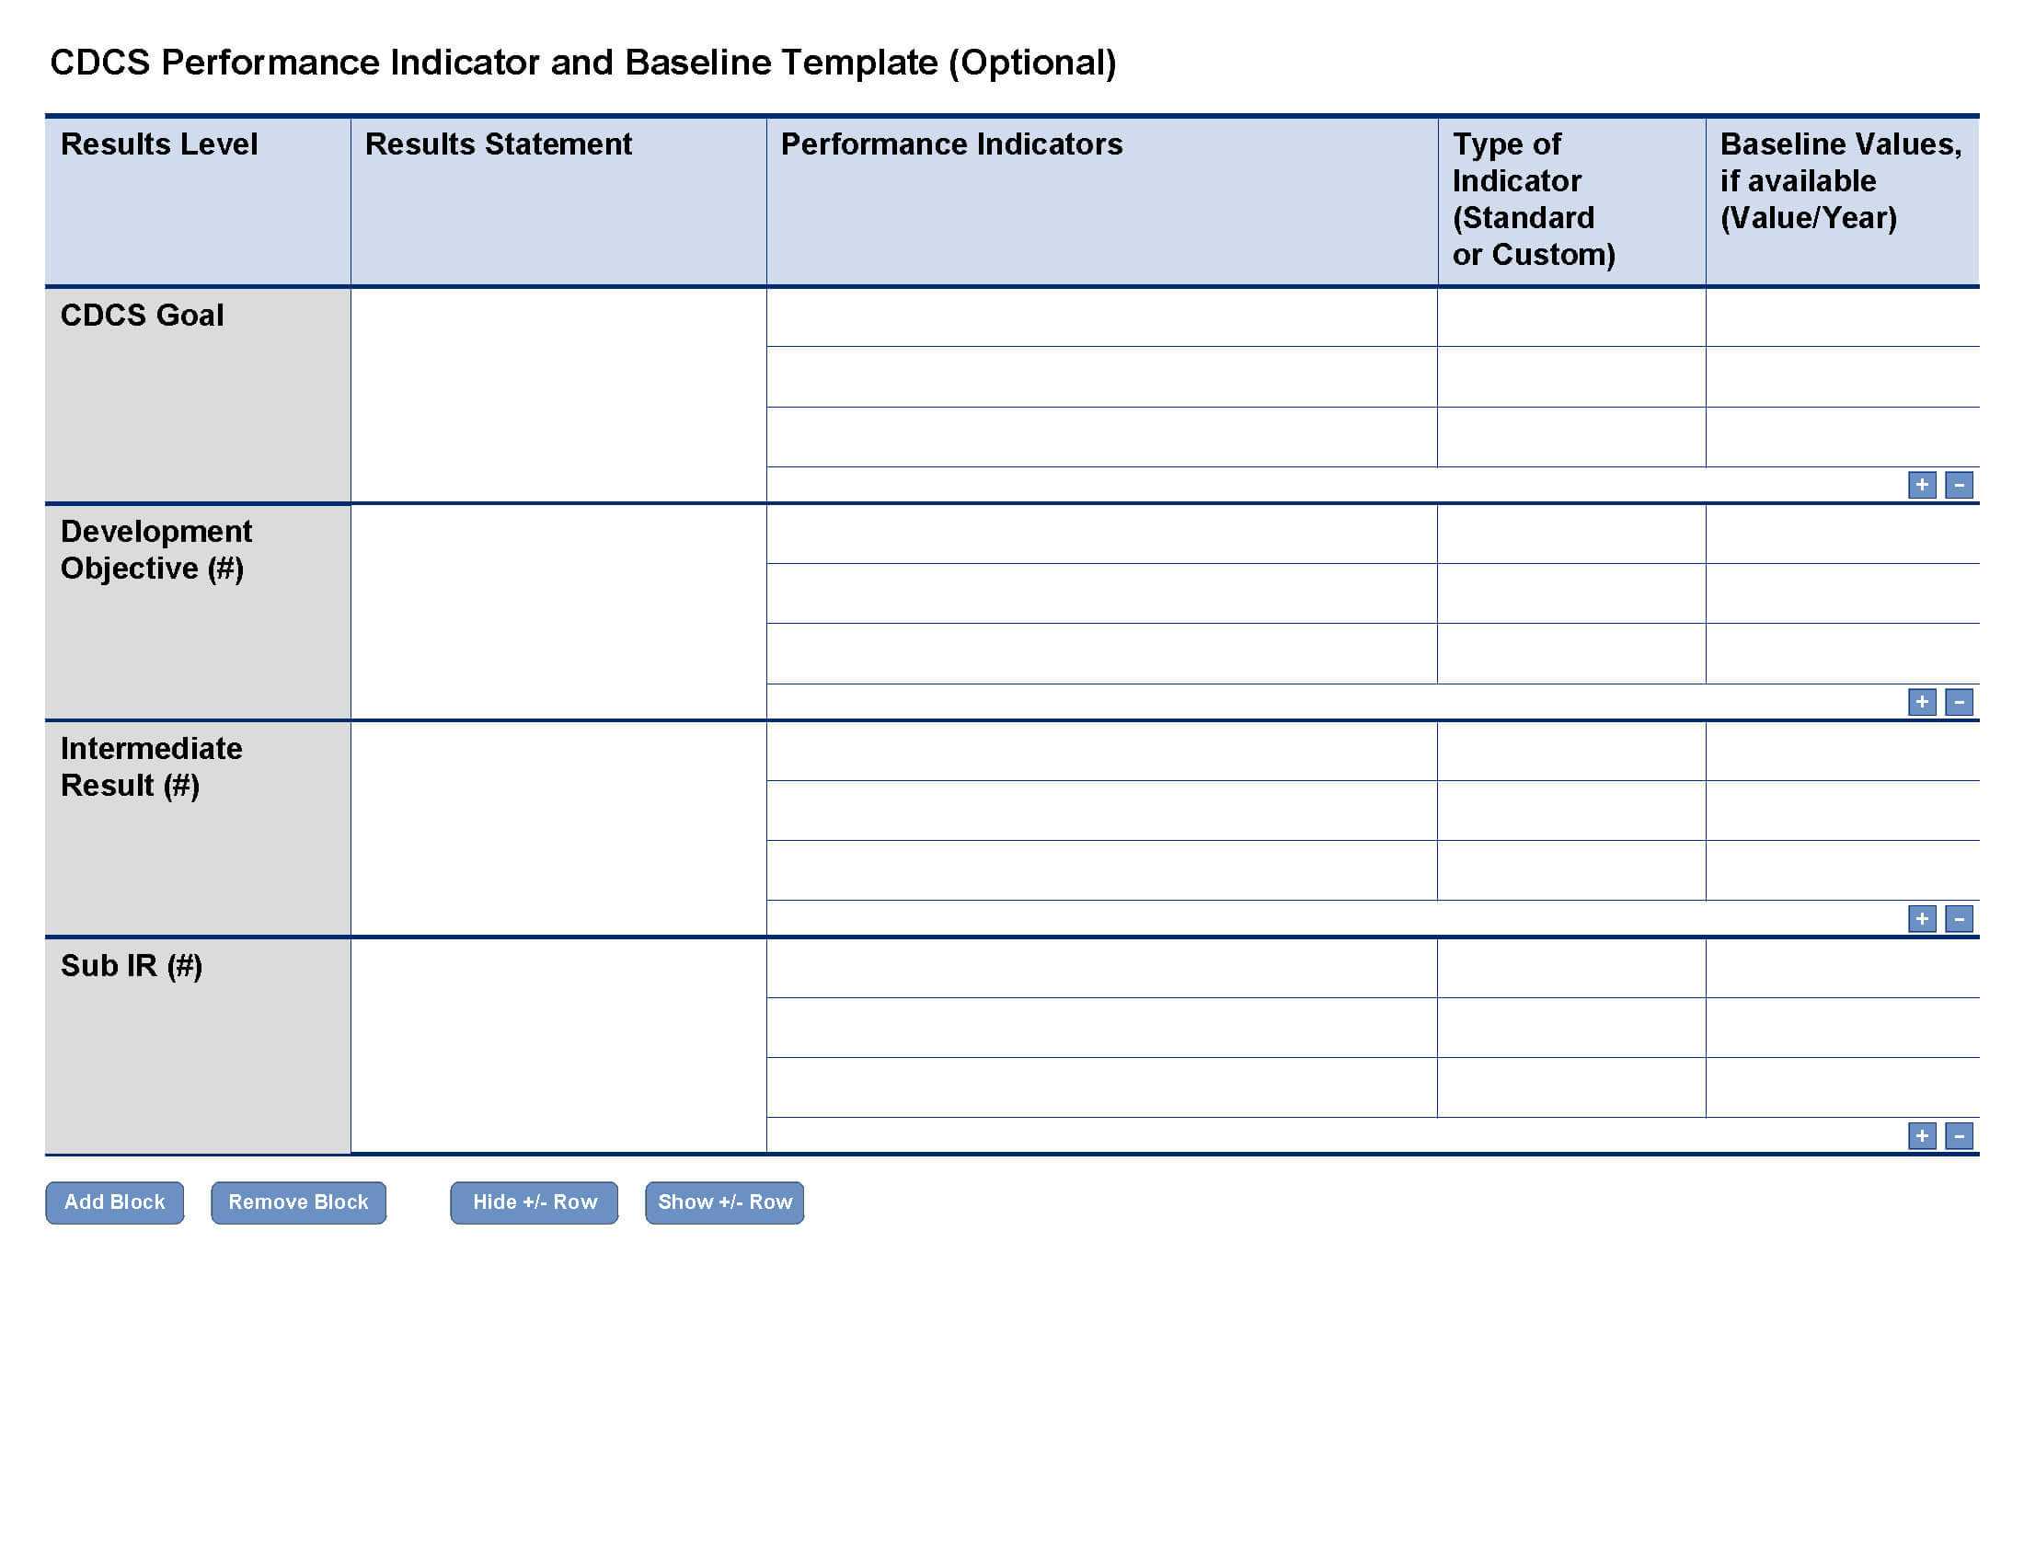Click the Add Block button
The image size is (2024, 1564).
[111, 1201]
